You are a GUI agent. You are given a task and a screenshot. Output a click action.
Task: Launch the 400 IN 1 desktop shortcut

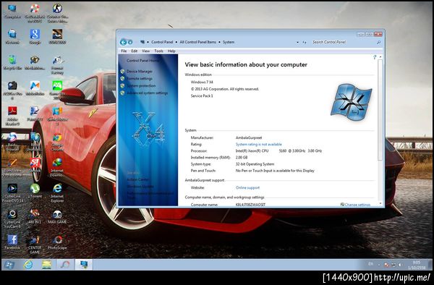(35, 216)
